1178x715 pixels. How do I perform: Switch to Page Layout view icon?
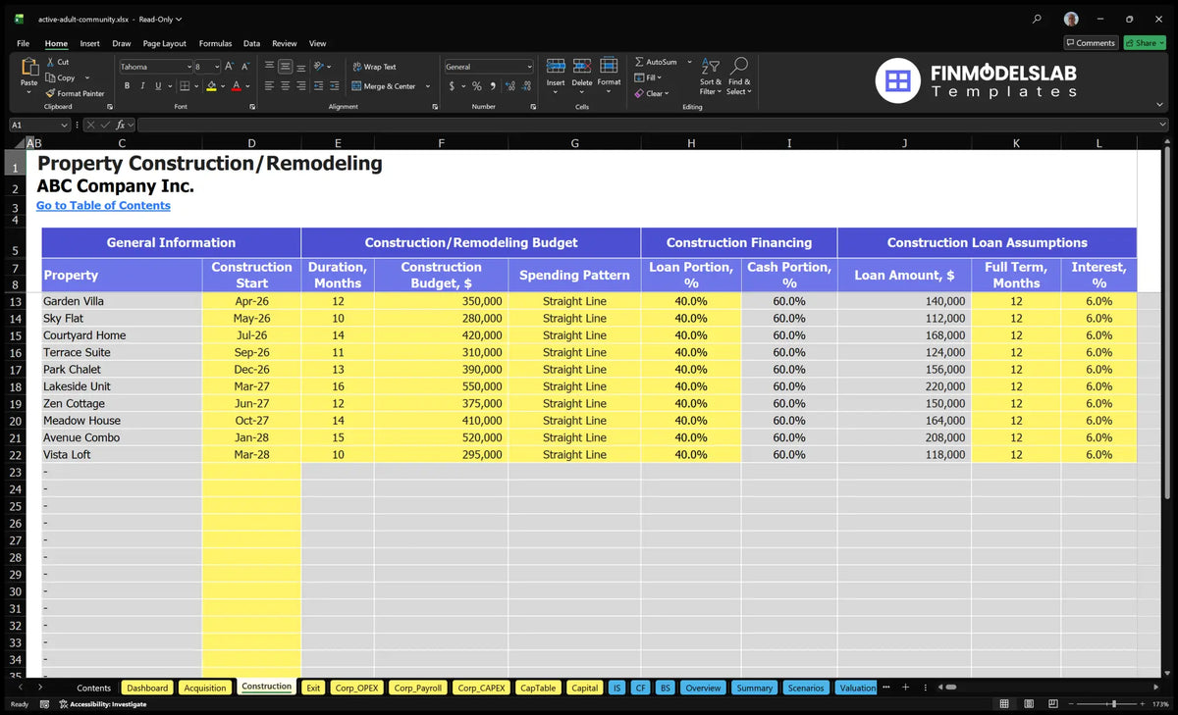point(1028,704)
